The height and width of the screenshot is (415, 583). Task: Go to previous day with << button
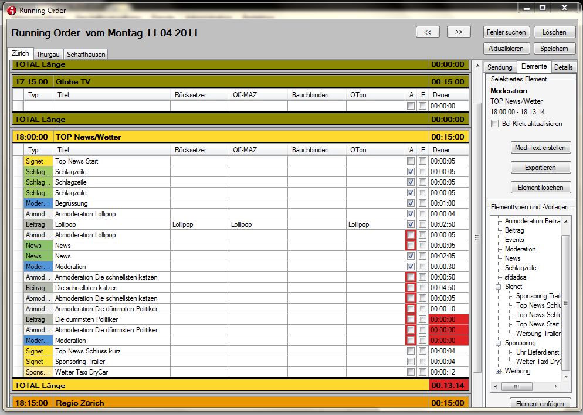(x=428, y=32)
